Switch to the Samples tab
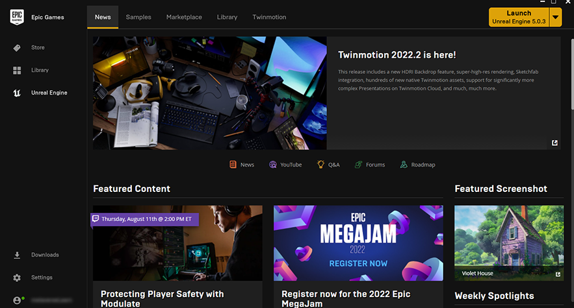This screenshot has width=574, height=308. [138, 17]
